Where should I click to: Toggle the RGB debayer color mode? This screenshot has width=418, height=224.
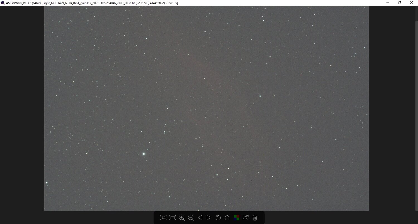tap(237, 218)
